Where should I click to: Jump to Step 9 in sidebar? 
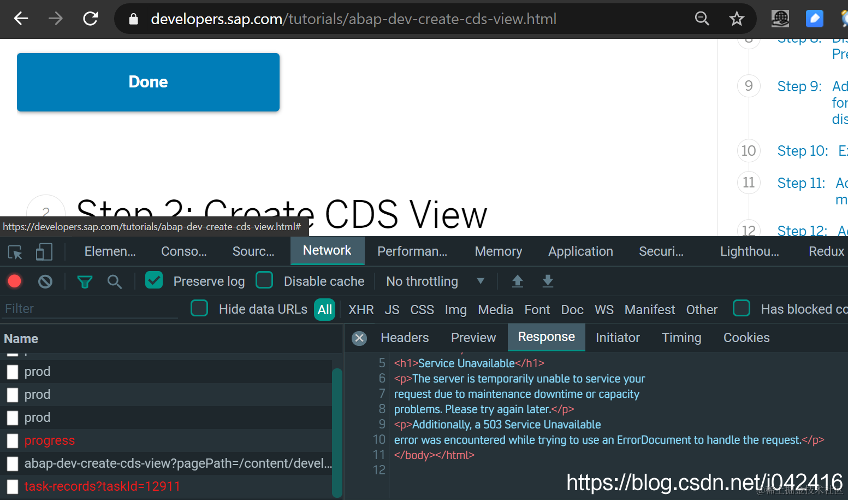point(799,86)
